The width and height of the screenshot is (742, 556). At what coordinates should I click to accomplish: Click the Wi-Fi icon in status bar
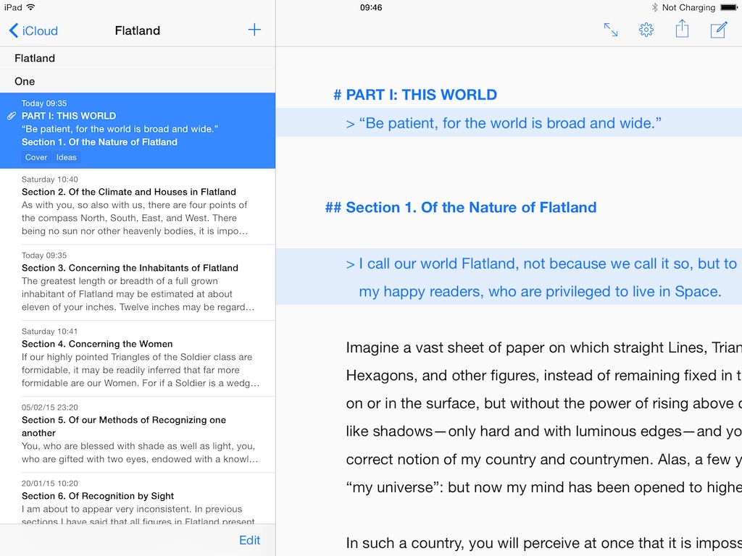pos(30,7)
